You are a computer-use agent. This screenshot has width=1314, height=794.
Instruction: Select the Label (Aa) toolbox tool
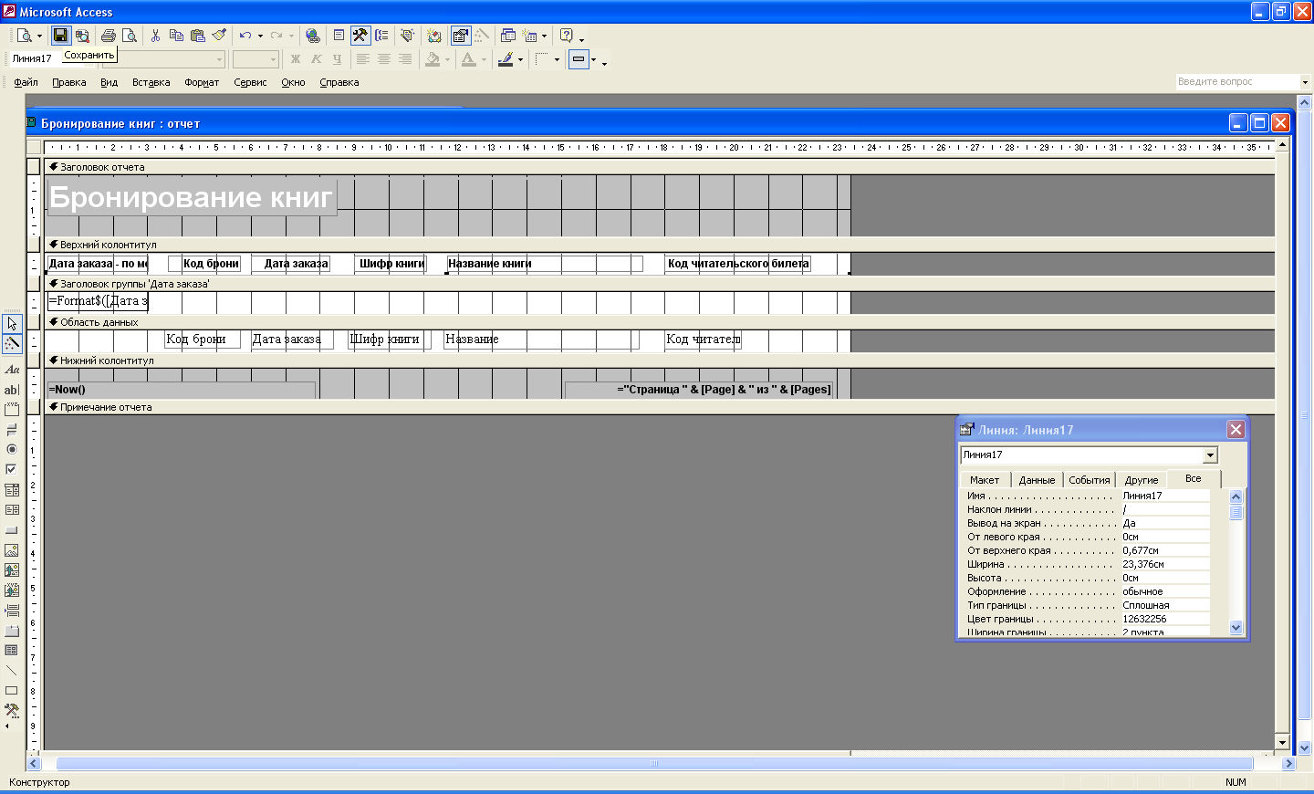(x=12, y=370)
